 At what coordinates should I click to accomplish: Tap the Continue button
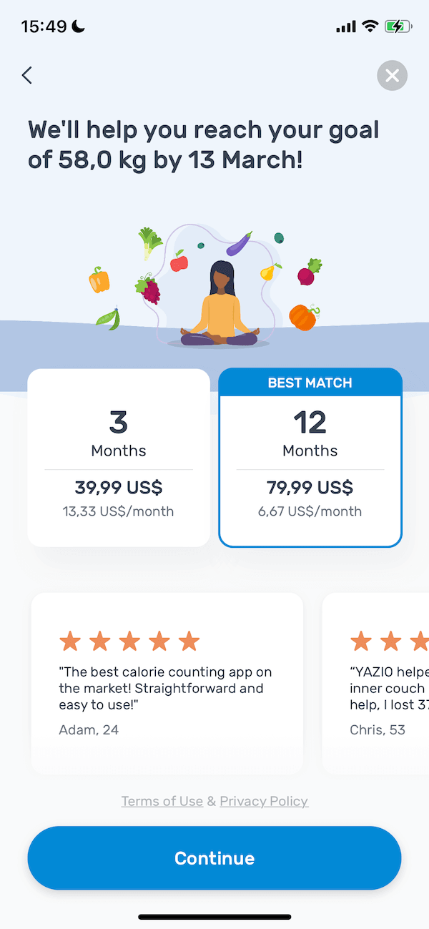pyautogui.click(x=214, y=858)
